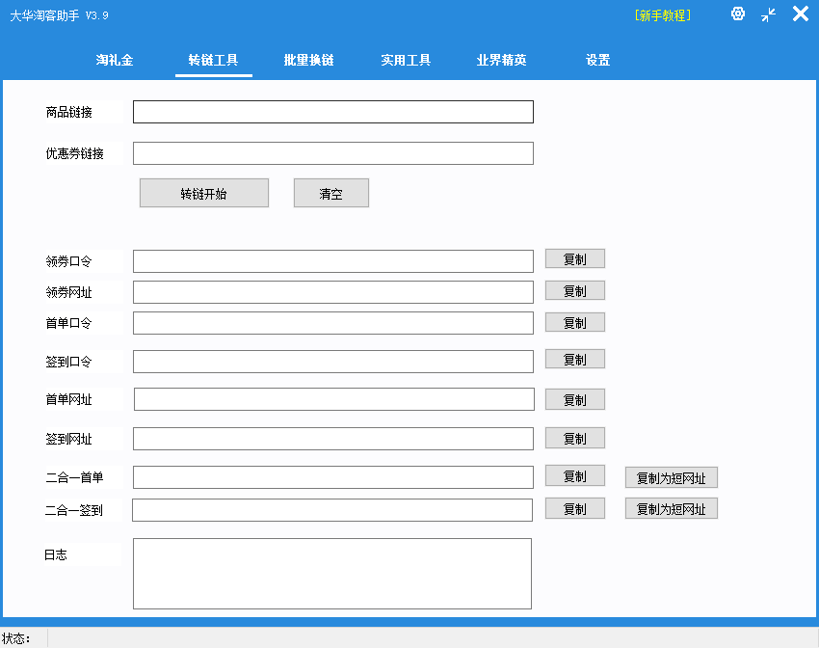The image size is (819, 648).
Task: Click the 大华淘客助手 V3.9 title text
Action: 59,15
